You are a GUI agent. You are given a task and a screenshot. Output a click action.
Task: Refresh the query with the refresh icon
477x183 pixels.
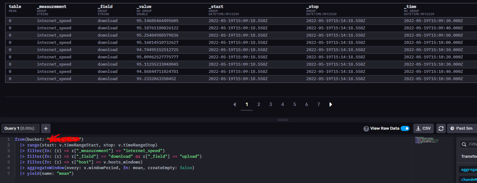pos(441,128)
